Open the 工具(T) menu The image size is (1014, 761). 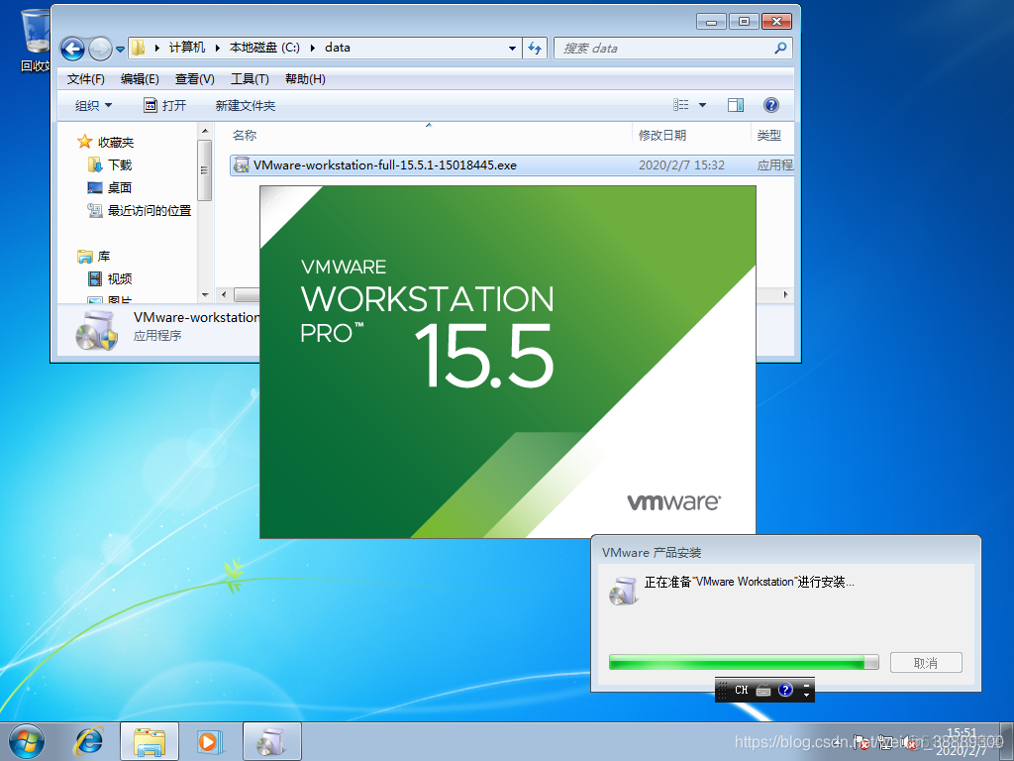[250, 78]
